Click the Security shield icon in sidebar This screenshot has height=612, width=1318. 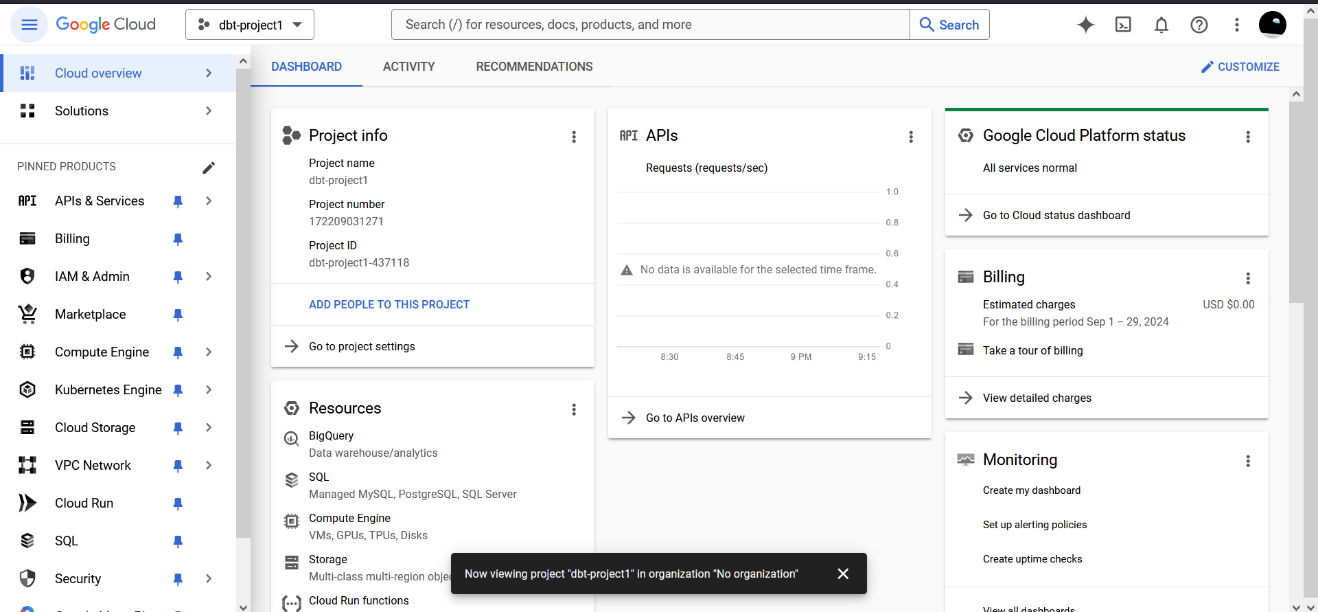click(27, 578)
